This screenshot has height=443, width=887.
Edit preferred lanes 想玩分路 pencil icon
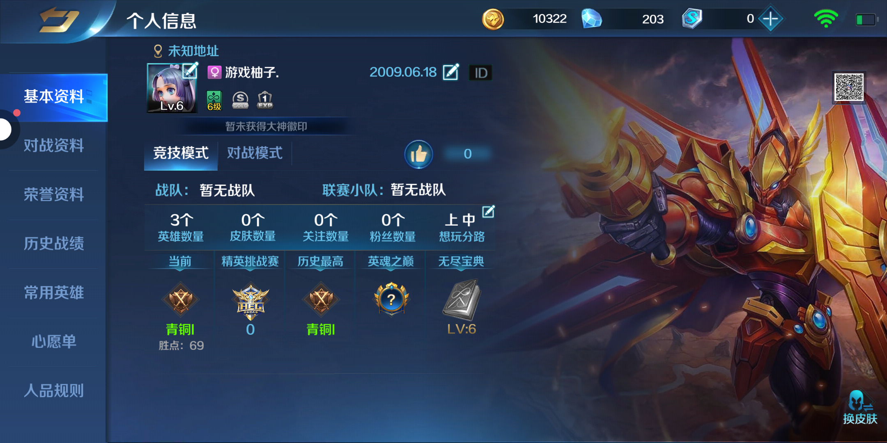(x=488, y=212)
